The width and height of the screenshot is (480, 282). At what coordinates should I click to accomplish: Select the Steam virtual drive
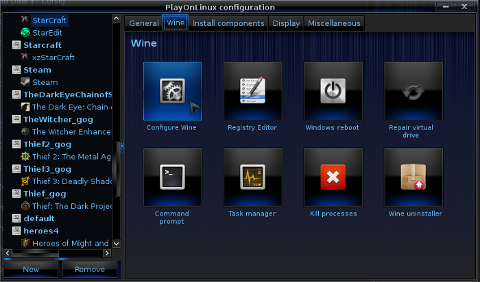(37, 70)
